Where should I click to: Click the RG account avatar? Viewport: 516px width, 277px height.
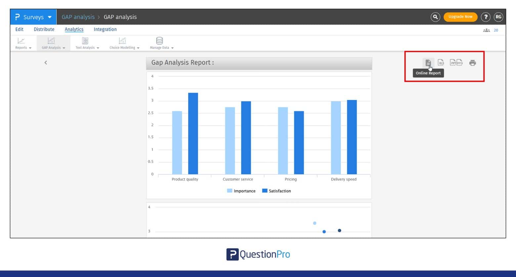(x=498, y=17)
